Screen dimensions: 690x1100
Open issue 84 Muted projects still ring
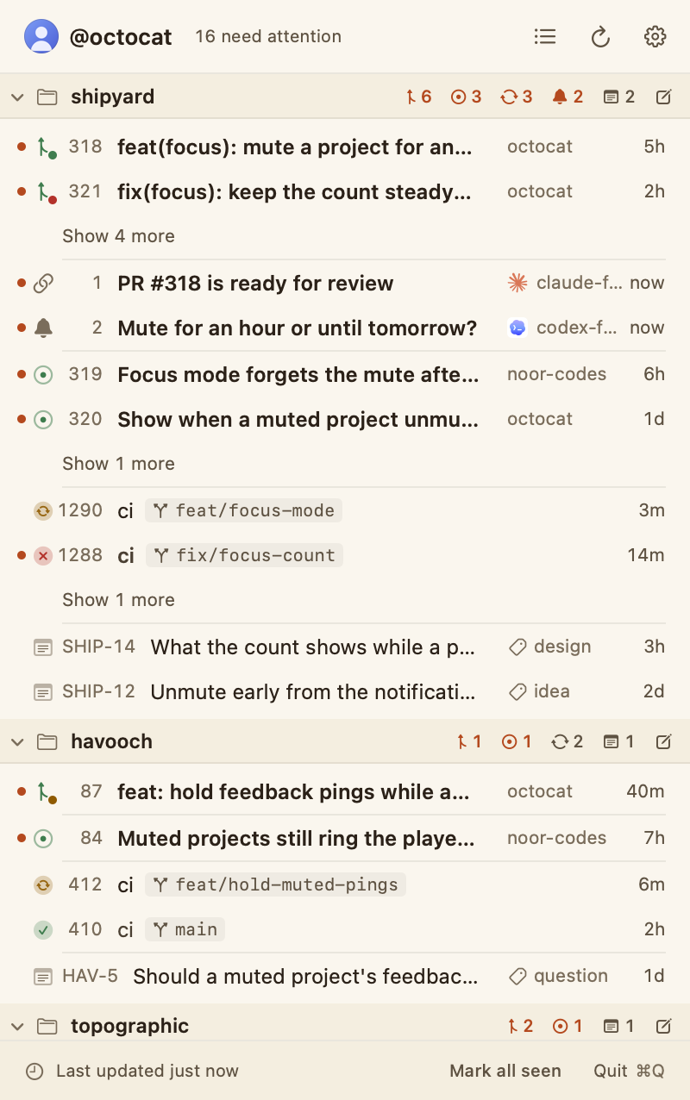tap(345, 838)
